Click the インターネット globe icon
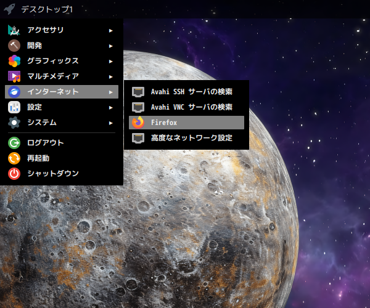The height and width of the screenshot is (308, 370). click(14, 92)
